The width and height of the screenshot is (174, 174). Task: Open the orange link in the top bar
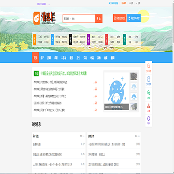pos(124,3)
